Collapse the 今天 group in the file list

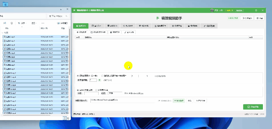(x=2, y=33)
